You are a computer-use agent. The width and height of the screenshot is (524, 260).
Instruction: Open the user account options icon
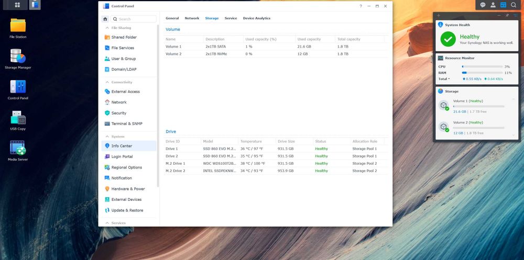click(x=493, y=5)
